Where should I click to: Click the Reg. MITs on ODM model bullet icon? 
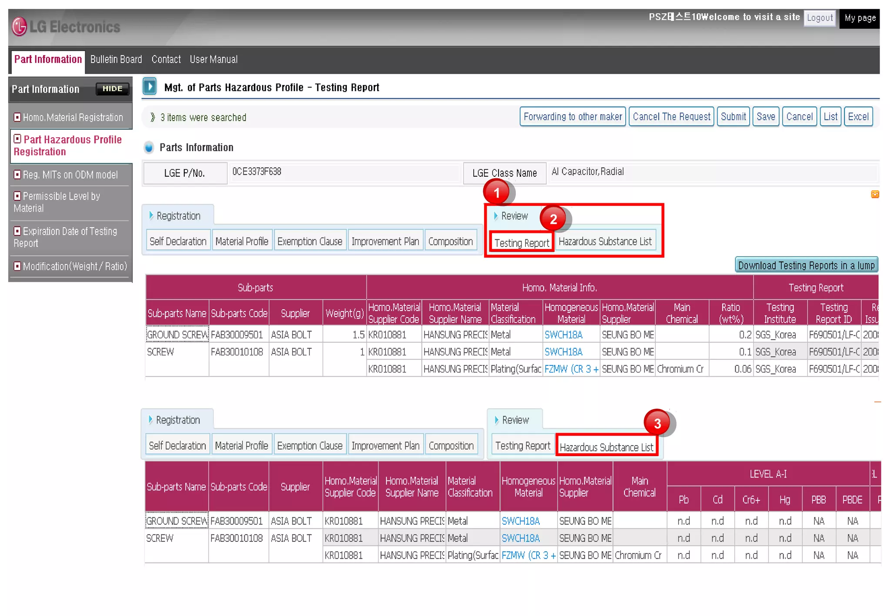click(17, 175)
